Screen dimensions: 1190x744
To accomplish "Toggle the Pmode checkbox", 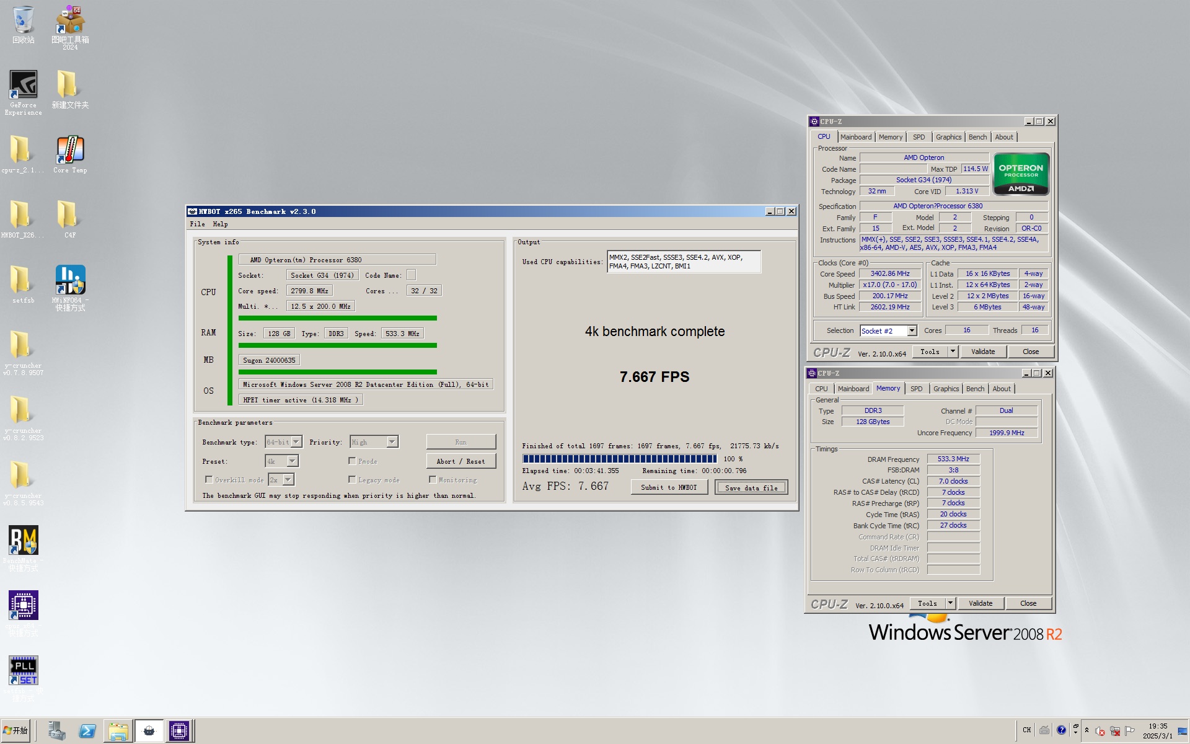I will click(x=352, y=461).
